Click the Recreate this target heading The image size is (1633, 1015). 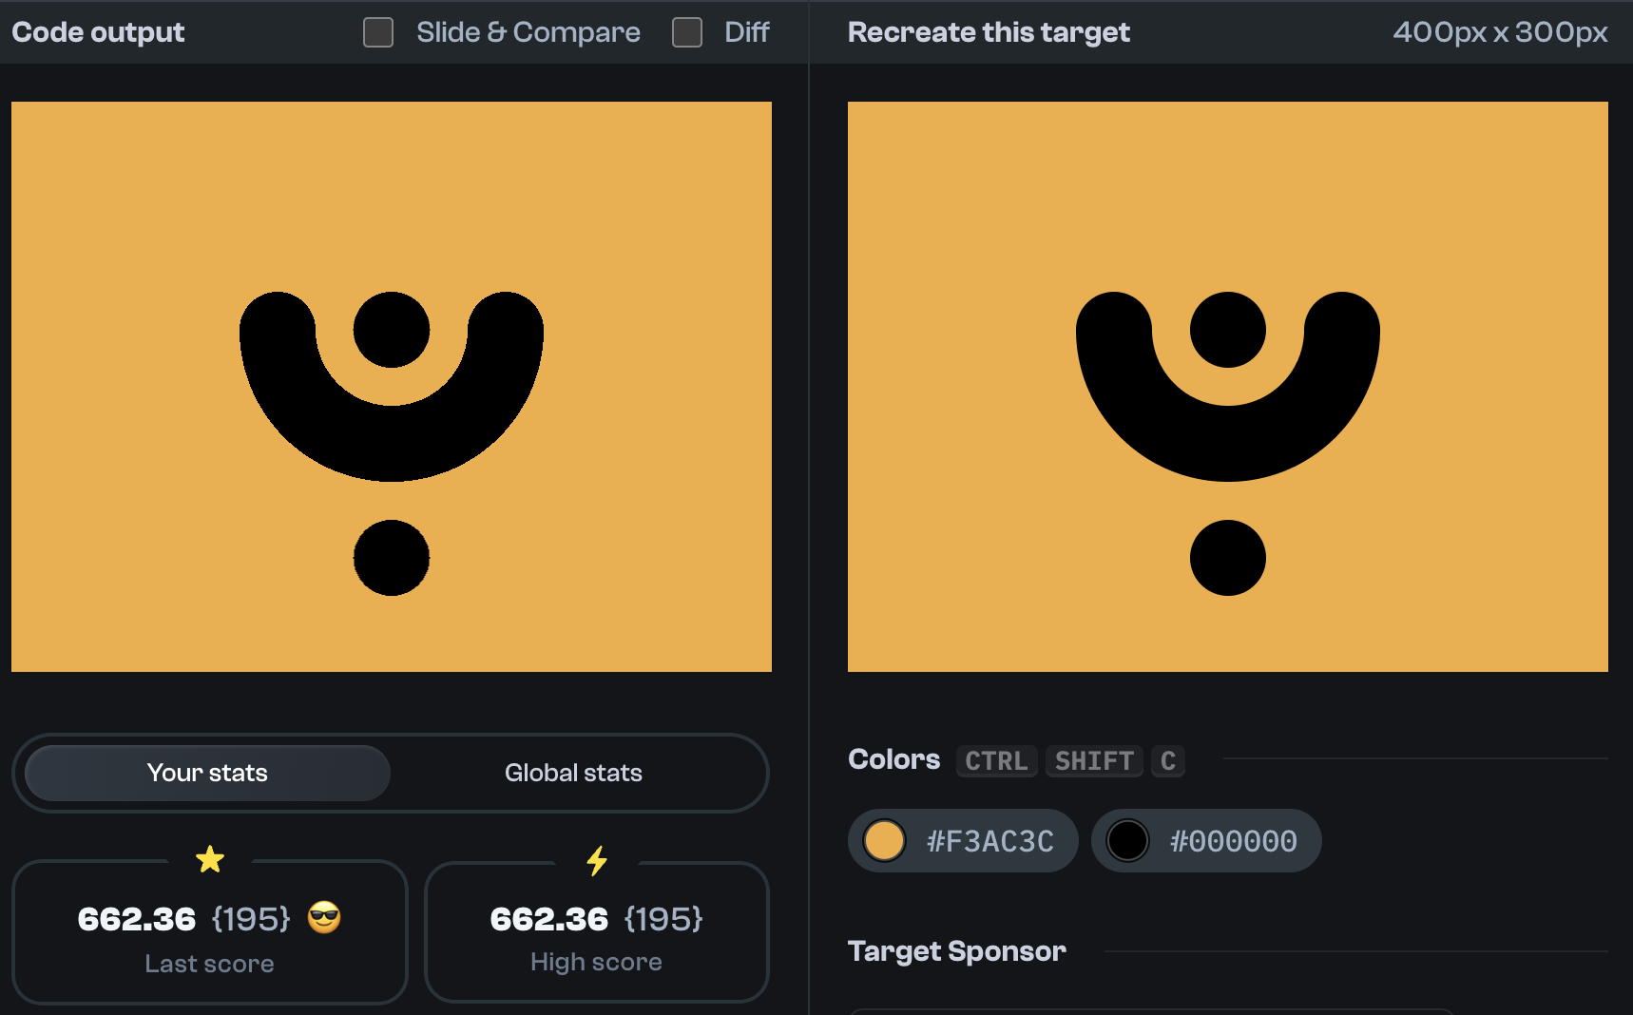coord(989,31)
